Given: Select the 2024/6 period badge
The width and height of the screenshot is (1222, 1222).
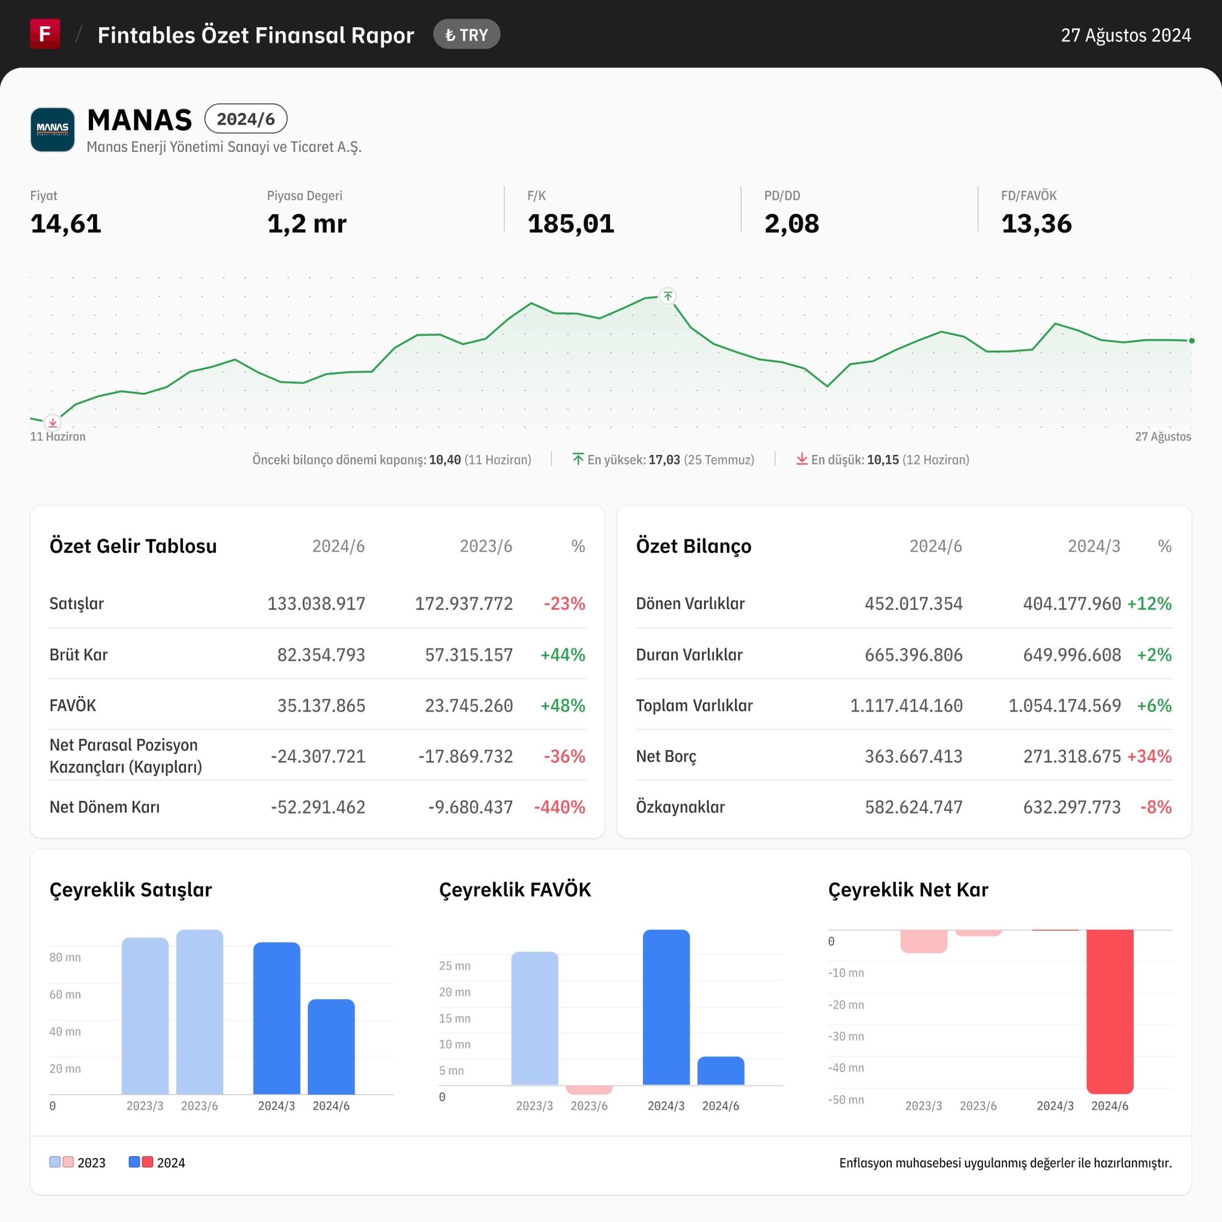Looking at the screenshot, I should point(246,119).
